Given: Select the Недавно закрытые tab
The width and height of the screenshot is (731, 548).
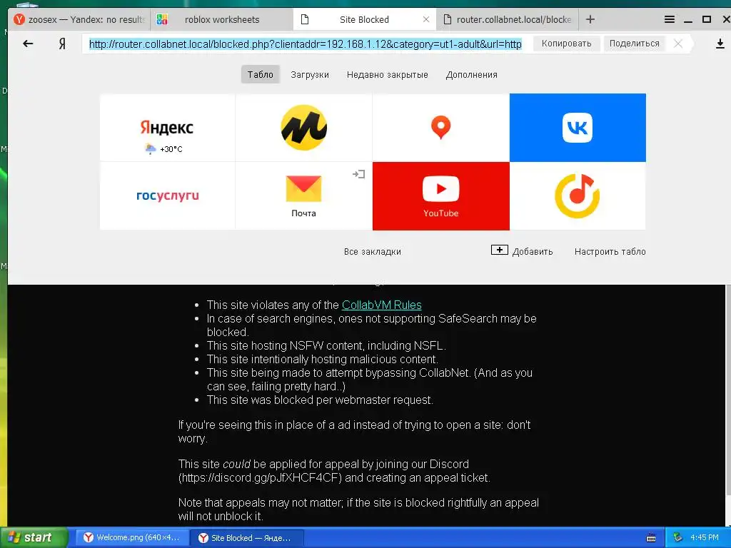Looking at the screenshot, I should pyautogui.click(x=388, y=74).
